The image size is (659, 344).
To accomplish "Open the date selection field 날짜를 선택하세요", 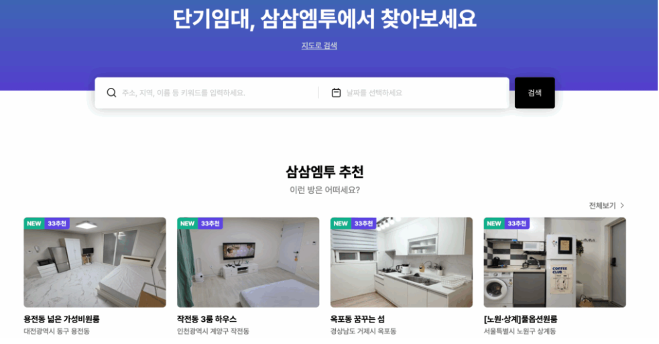I will pos(414,93).
